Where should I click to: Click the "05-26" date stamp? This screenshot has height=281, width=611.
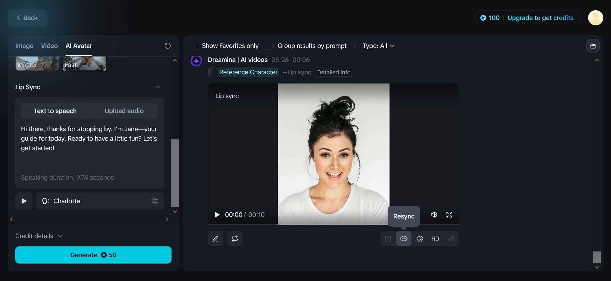click(x=280, y=60)
